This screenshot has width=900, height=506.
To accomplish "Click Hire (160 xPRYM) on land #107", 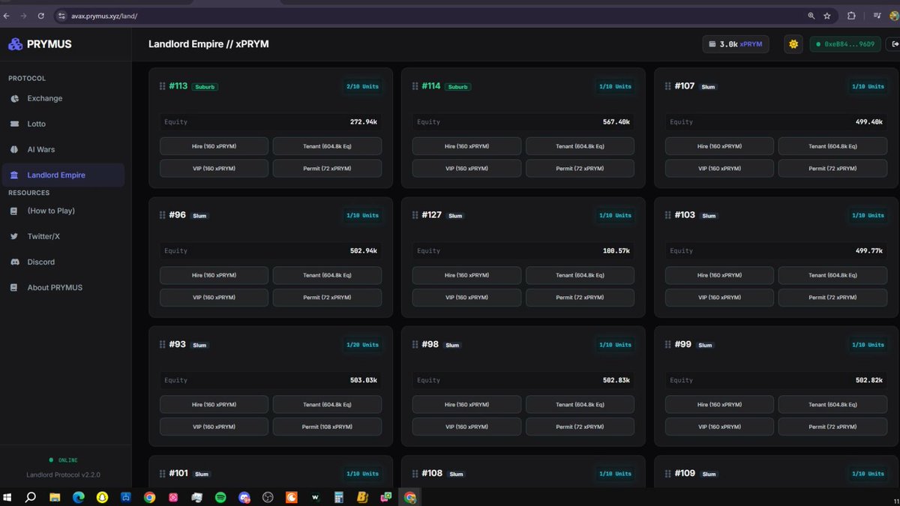I will (x=719, y=146).
